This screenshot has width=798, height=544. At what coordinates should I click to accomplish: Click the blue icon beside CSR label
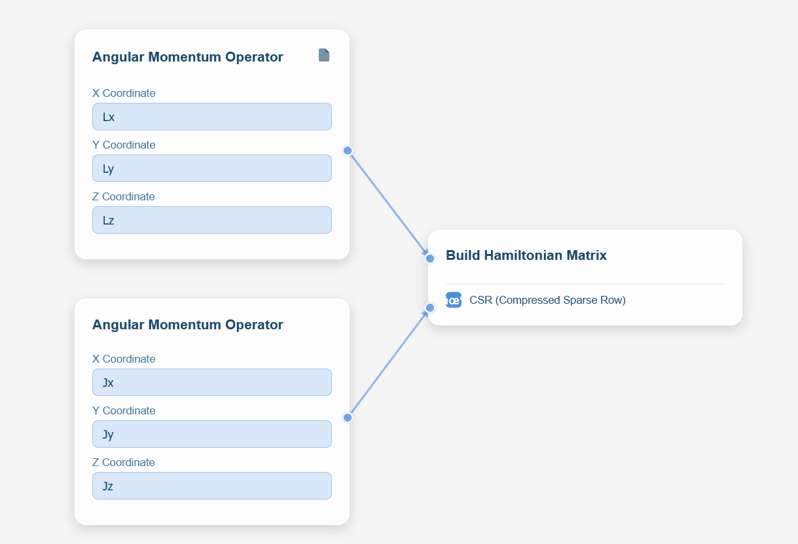point(453,300)
